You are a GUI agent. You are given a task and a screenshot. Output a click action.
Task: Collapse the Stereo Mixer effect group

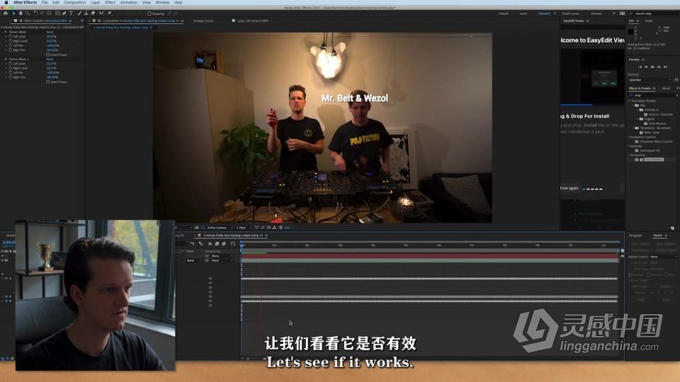tap(3, 32)
